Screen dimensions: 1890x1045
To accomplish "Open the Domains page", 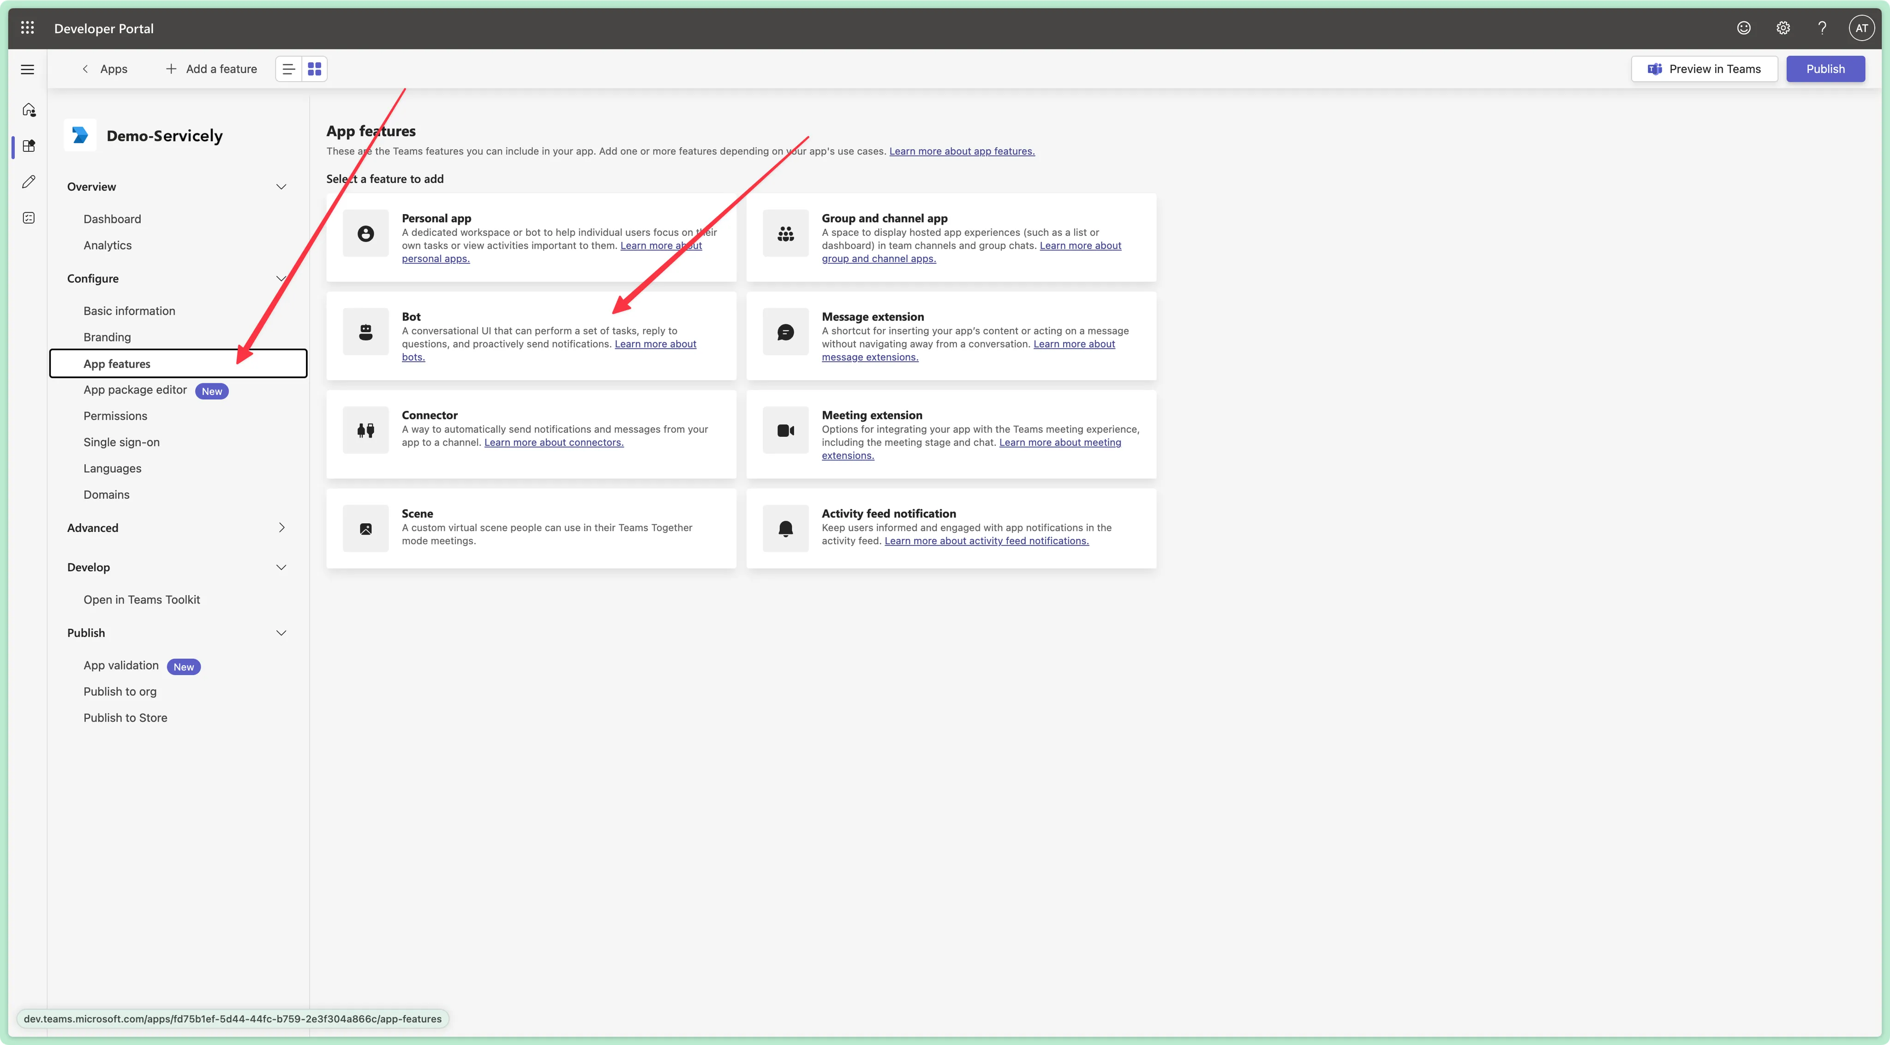I will [x=107, y=495].
